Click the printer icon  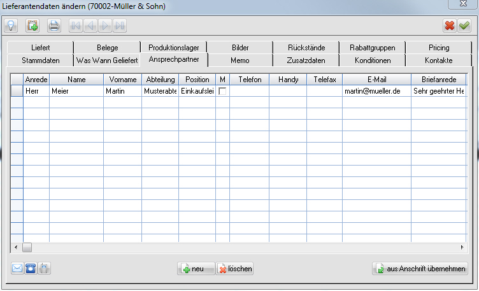pyautogui.click(x=54, y=25)
